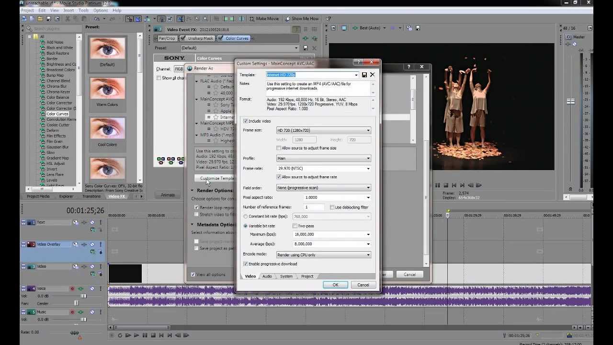Open Track FX on the Music track
Screen dimensions: 613x345
point(80,312)
